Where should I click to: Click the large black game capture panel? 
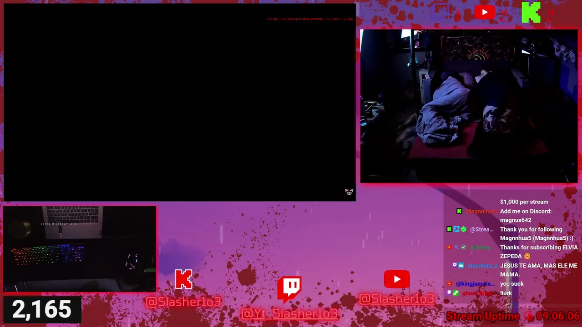pos(179,102)
